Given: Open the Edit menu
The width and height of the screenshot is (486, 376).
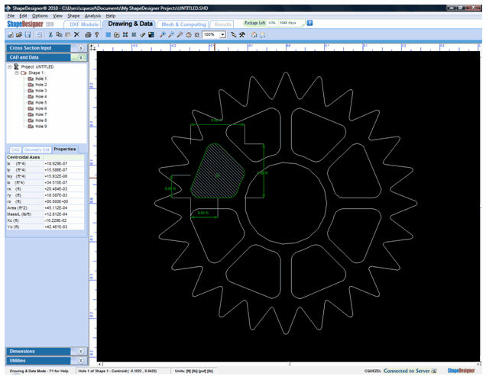Looking at the screenshot, I should point(23,16).
